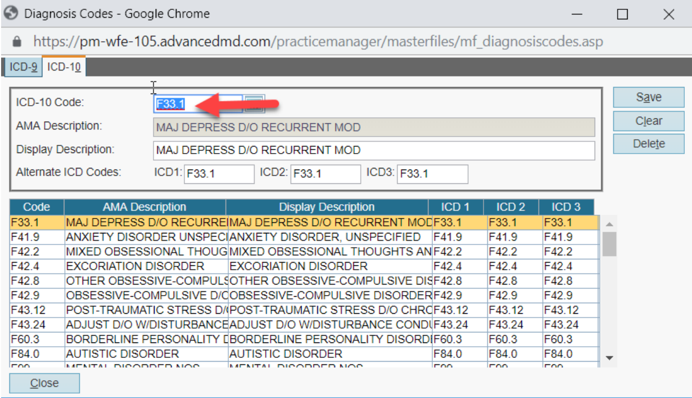This screenshot has width=692, height=398.
Task: Click the padlock icon in address bar
Action: coord(17,42)
